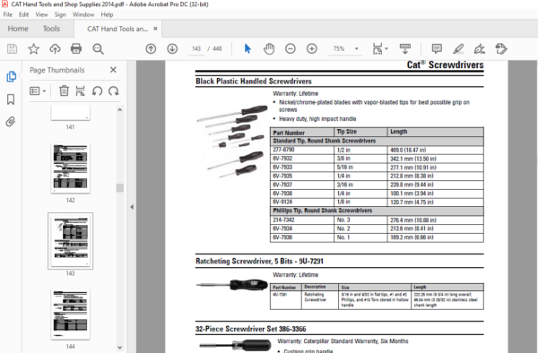
Task: Go to next page arrow icon
Action: click(x=172, y=48)
